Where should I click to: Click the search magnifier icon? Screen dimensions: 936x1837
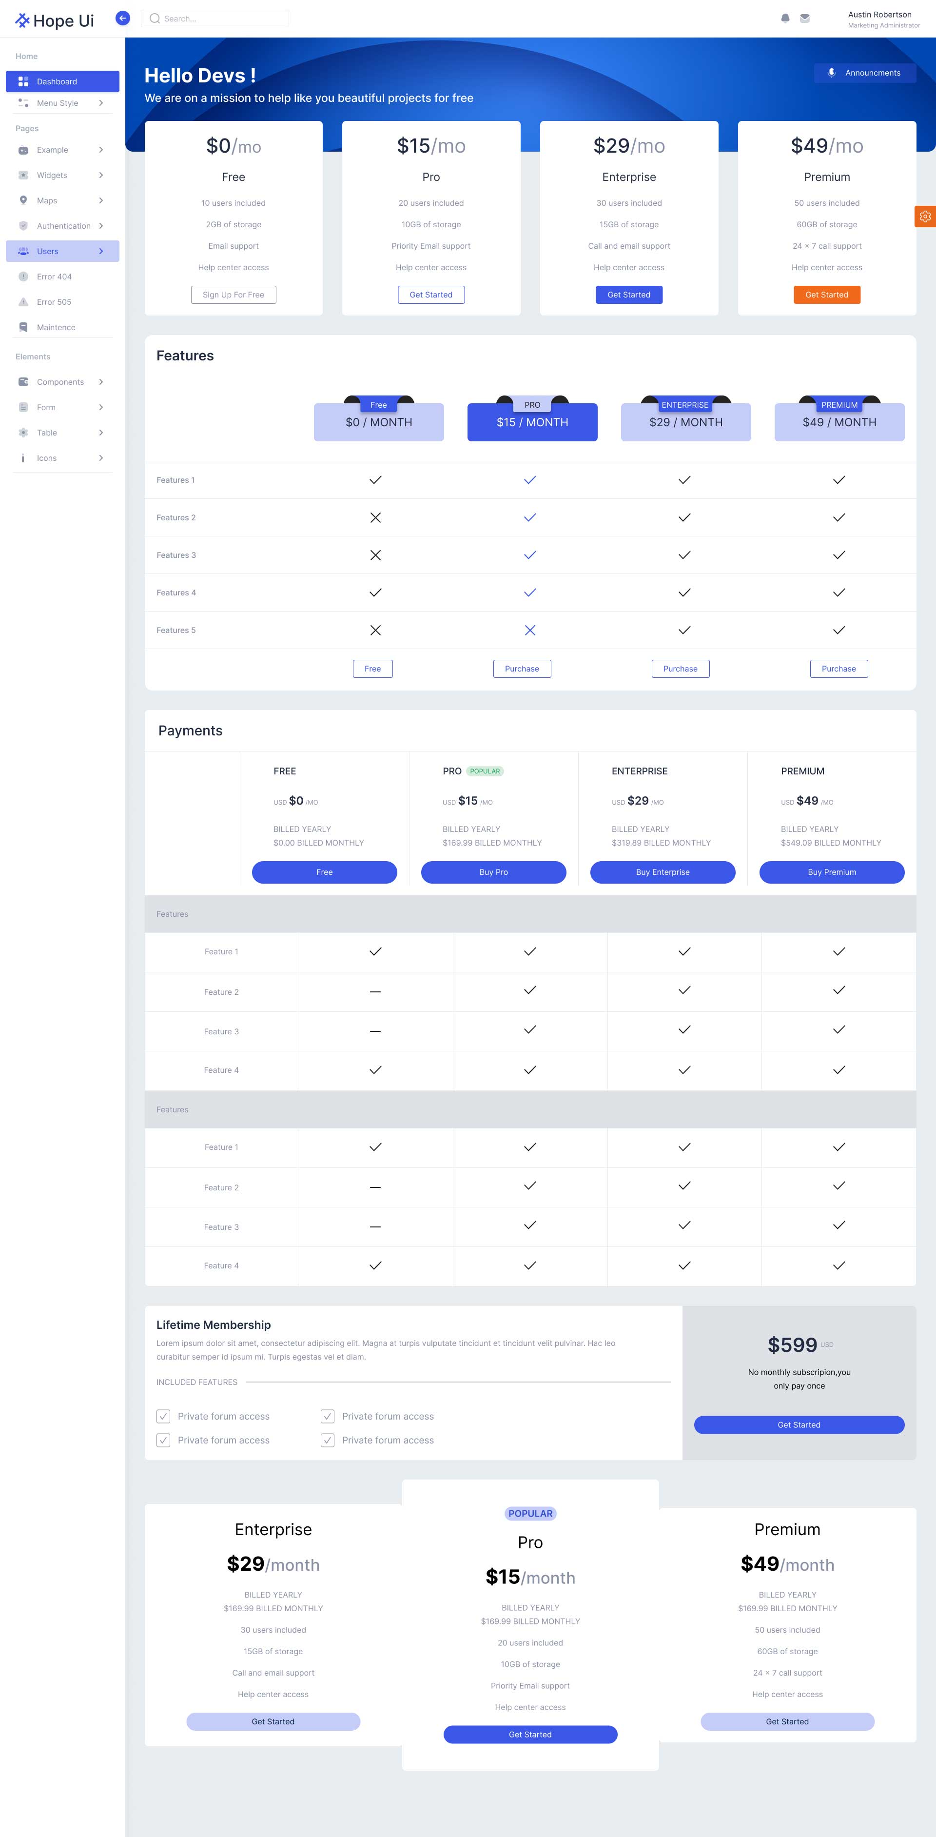coord(155,19)
